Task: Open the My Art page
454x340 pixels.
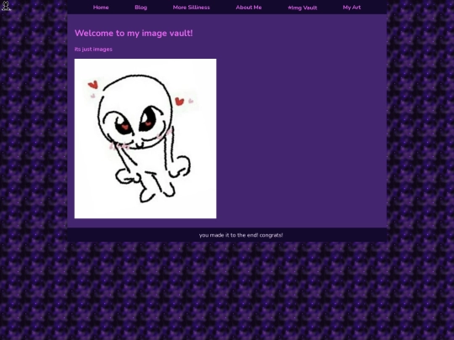Action: (x=351, y=8)
